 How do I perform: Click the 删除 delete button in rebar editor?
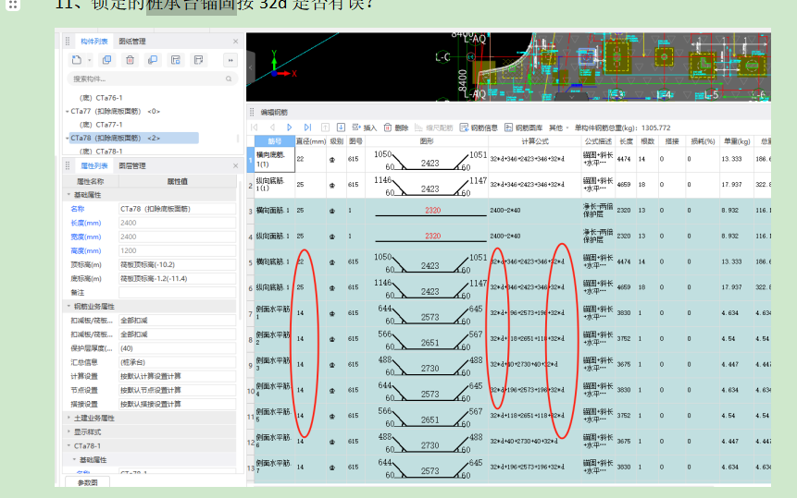pos(396,128)
